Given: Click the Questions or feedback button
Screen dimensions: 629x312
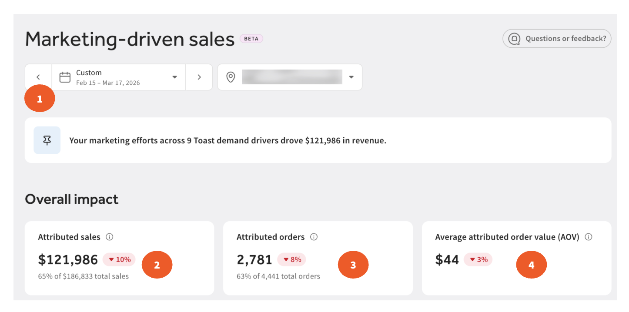Looking at the screenshot, I should pos(557,39).
